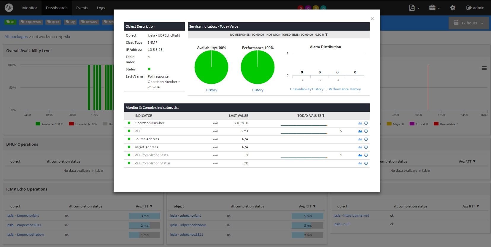491x247 pixels.
Task: Open ipsla - icmpechoshadow object link
Action: pyautogui.click(x=25, y=235)
